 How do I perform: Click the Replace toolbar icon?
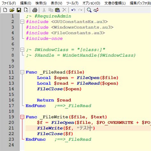[96, 10]
